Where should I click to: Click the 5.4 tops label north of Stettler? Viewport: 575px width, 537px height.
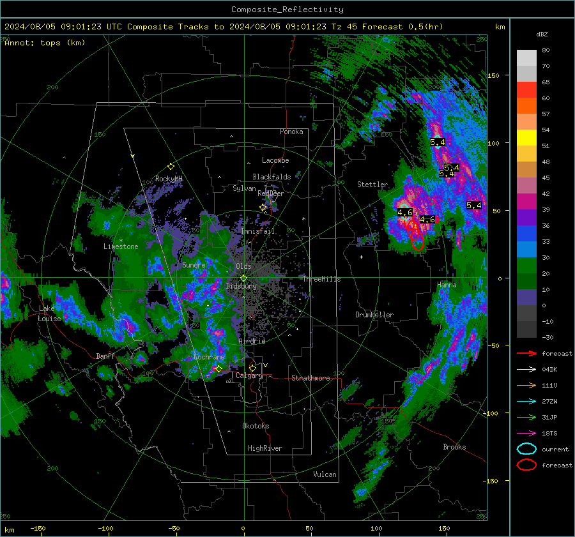pos(438,142)
